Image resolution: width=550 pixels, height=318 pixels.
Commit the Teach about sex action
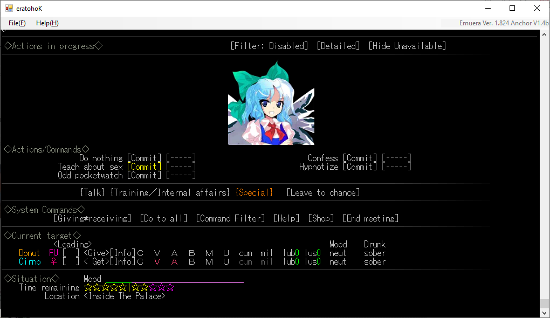click(x=144, y=167)
